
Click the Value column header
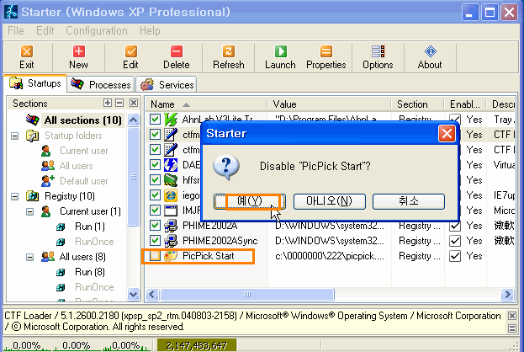coord(329,104)
